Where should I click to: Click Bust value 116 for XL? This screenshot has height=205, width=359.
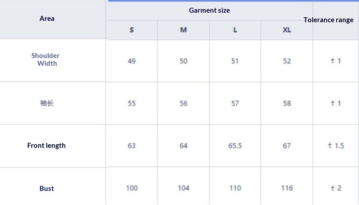tap(287, 188)
